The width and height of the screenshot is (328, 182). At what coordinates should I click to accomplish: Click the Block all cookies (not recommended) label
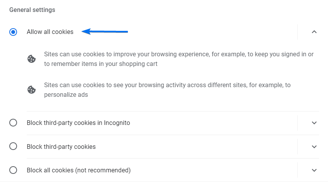79,170
